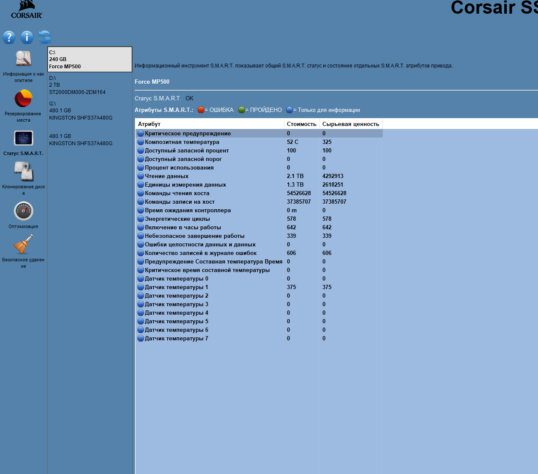538x474 pixels.
Task: Click blue indicator beside Датчик температуры 1
Action: 141,287
